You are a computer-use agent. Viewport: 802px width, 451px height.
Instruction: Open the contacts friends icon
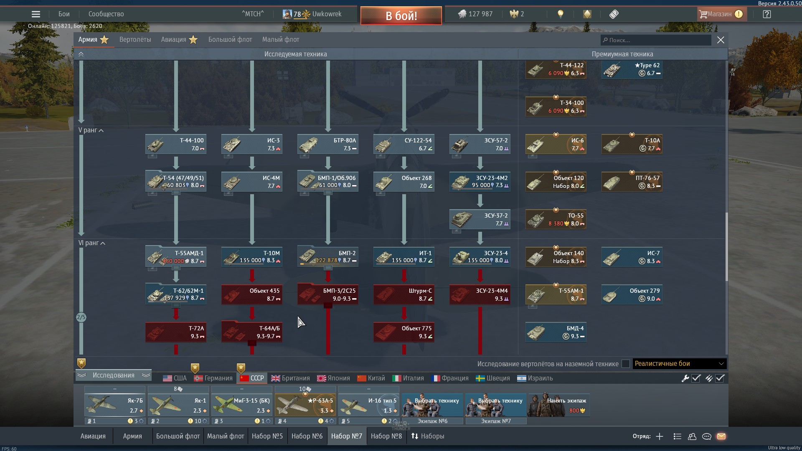[692, 436]
